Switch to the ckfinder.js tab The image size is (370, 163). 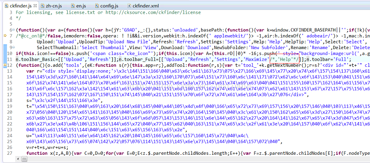coord(20,5)
